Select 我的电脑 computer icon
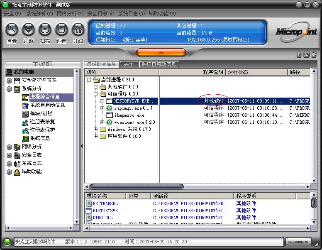This screenshot has width=322, height=250. click(x=9, y=72)
